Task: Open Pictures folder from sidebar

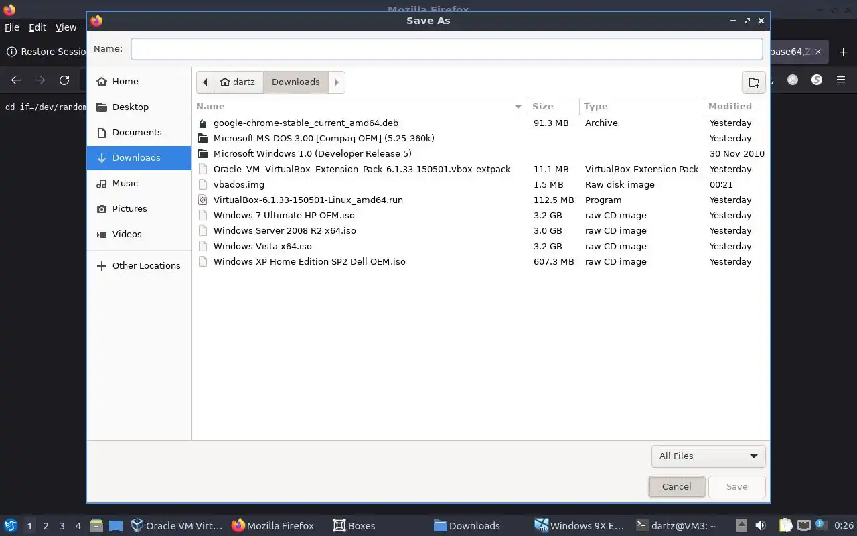Action: [139, 208]
